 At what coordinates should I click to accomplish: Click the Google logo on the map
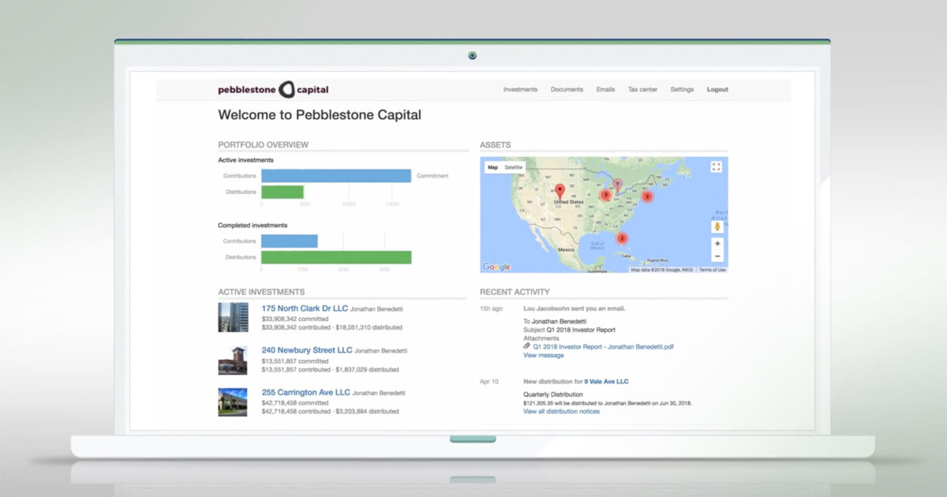[x=496, y=267]
